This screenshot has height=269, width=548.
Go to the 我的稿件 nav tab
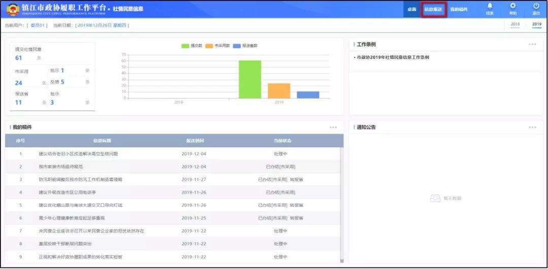(x=459, y=10)
